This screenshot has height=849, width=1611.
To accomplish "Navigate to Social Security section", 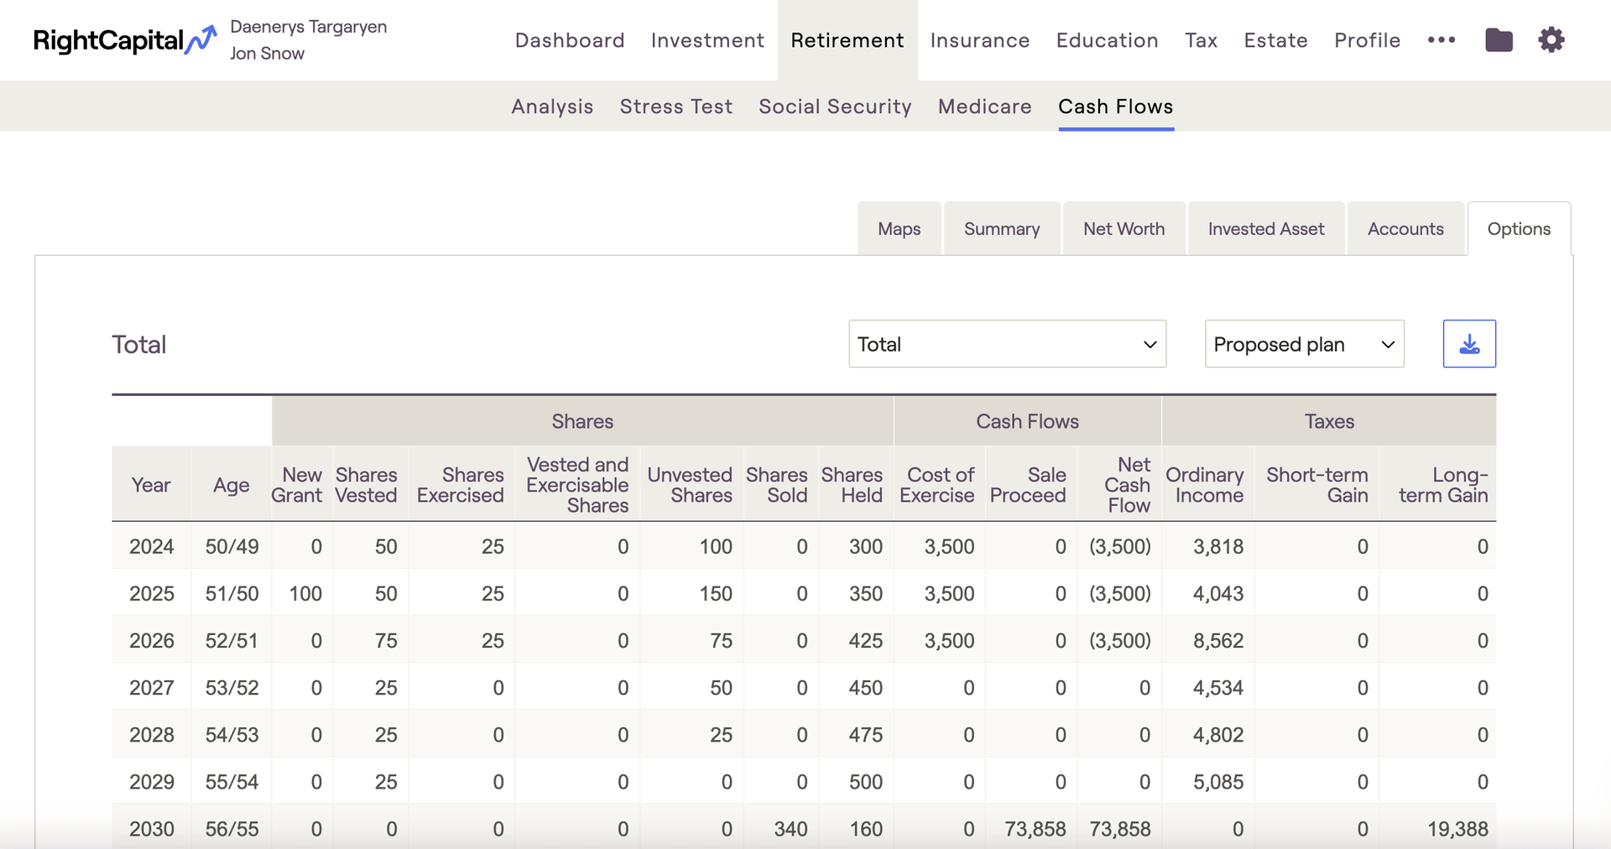I will pyautogui.click(x=835, y=107).
